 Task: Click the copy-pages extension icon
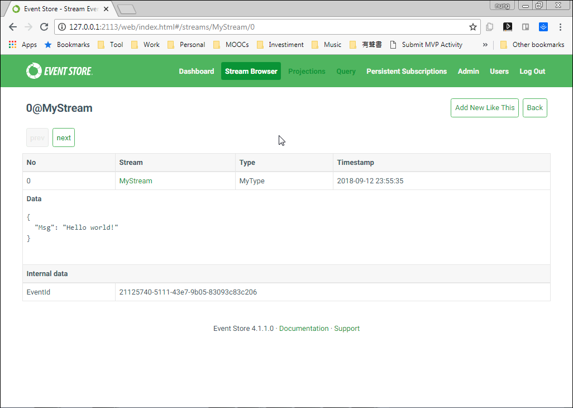[x=490, y=27]
